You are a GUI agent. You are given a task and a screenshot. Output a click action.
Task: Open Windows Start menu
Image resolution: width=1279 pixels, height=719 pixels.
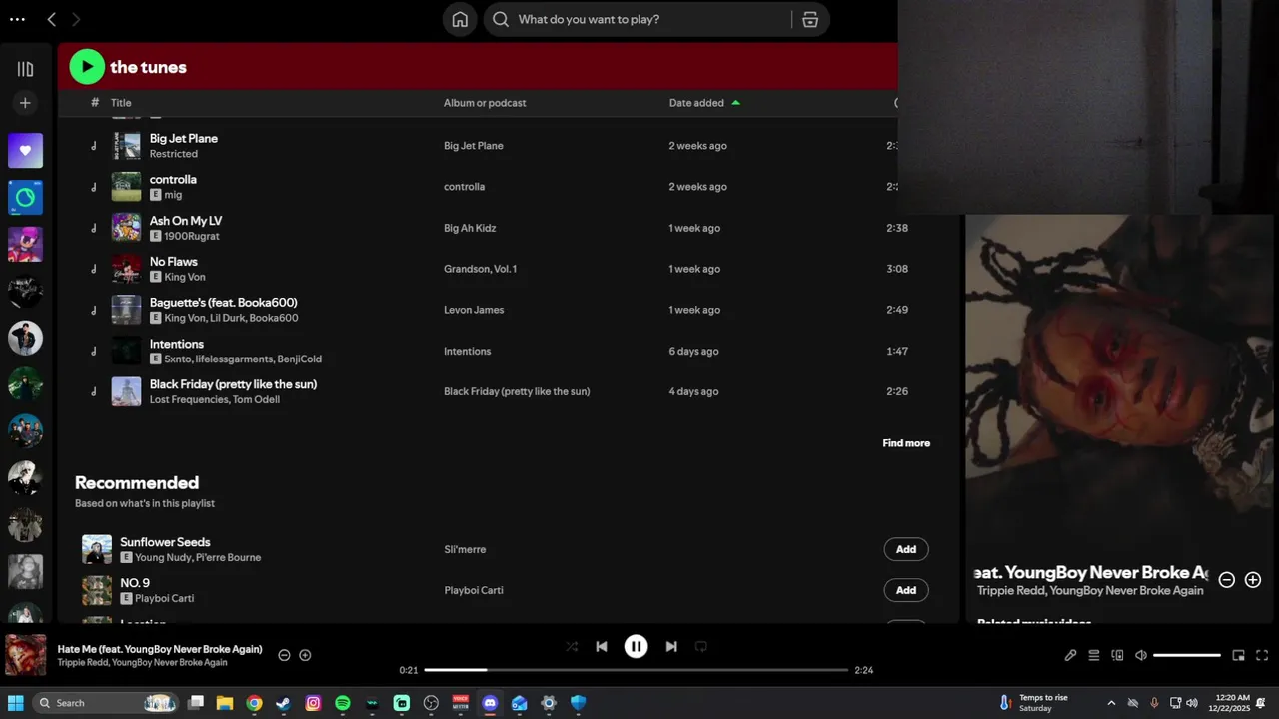coord(16,703)
